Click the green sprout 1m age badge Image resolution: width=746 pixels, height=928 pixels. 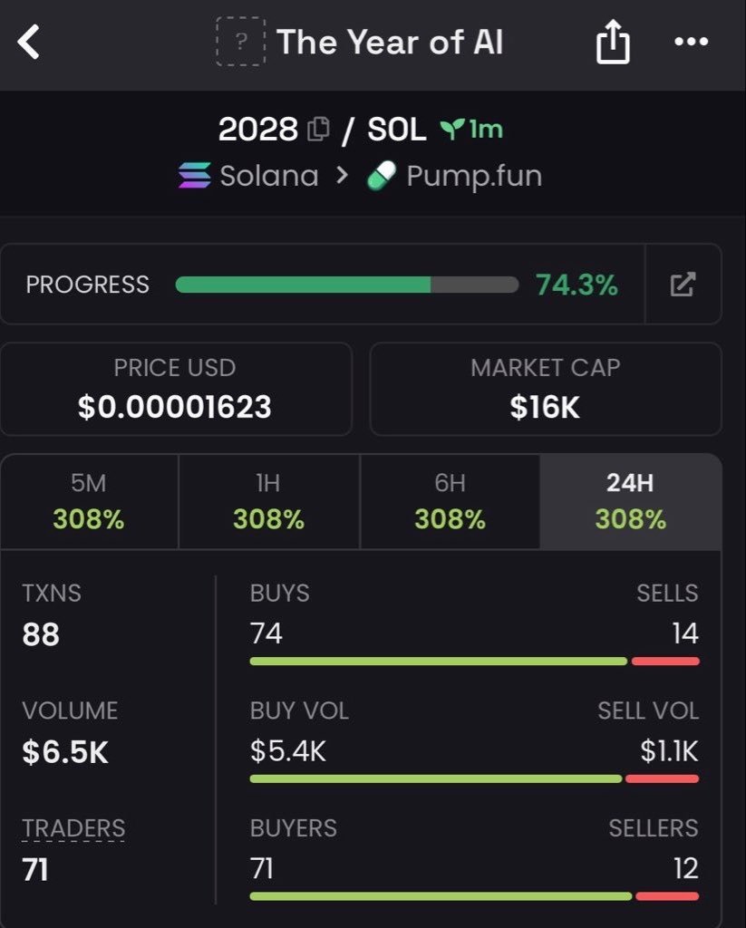click(x=471, y=129)
